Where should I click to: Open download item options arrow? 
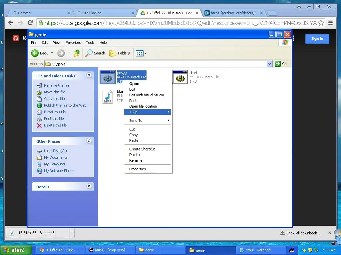pos(72,233)
